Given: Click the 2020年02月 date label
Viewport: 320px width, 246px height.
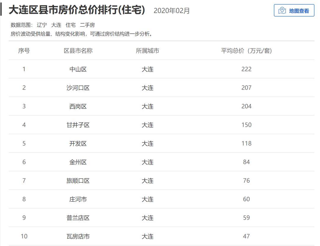Looking at the screenshot, I should coord(172,11).
